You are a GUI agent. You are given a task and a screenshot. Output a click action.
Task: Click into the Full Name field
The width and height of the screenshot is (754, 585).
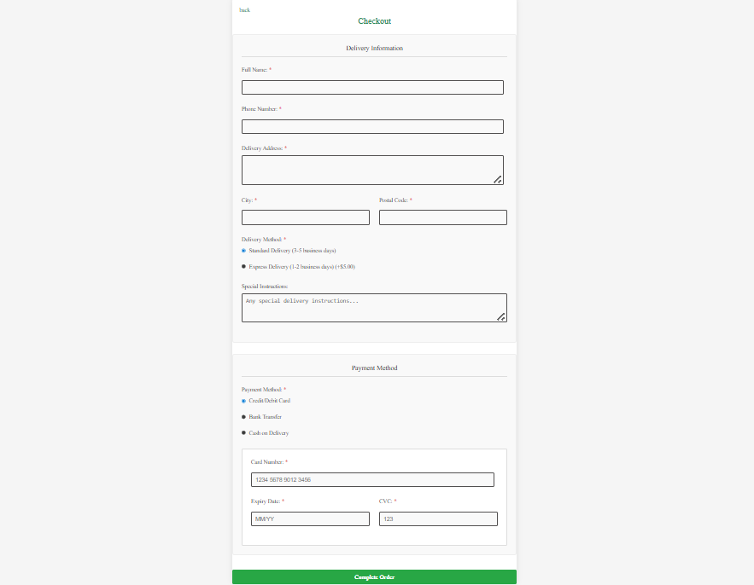372,88
